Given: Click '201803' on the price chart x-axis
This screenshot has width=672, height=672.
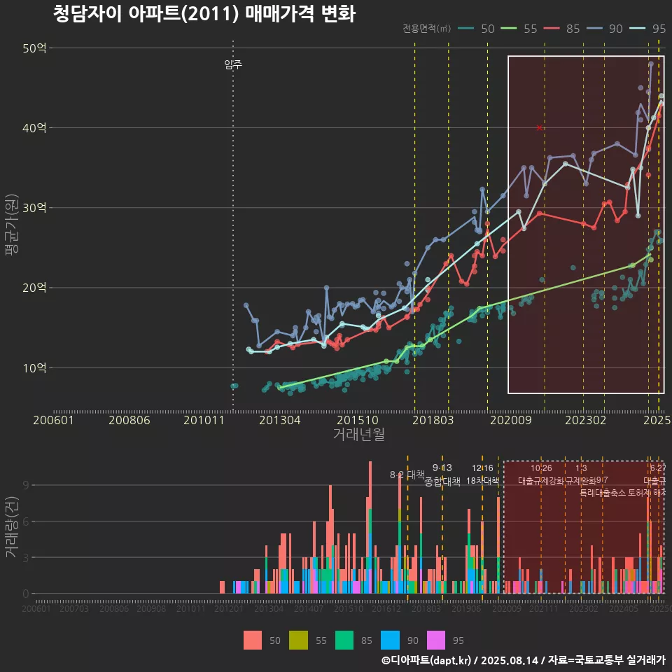Looking at the screenshot, I should click(x=433, y=420).
